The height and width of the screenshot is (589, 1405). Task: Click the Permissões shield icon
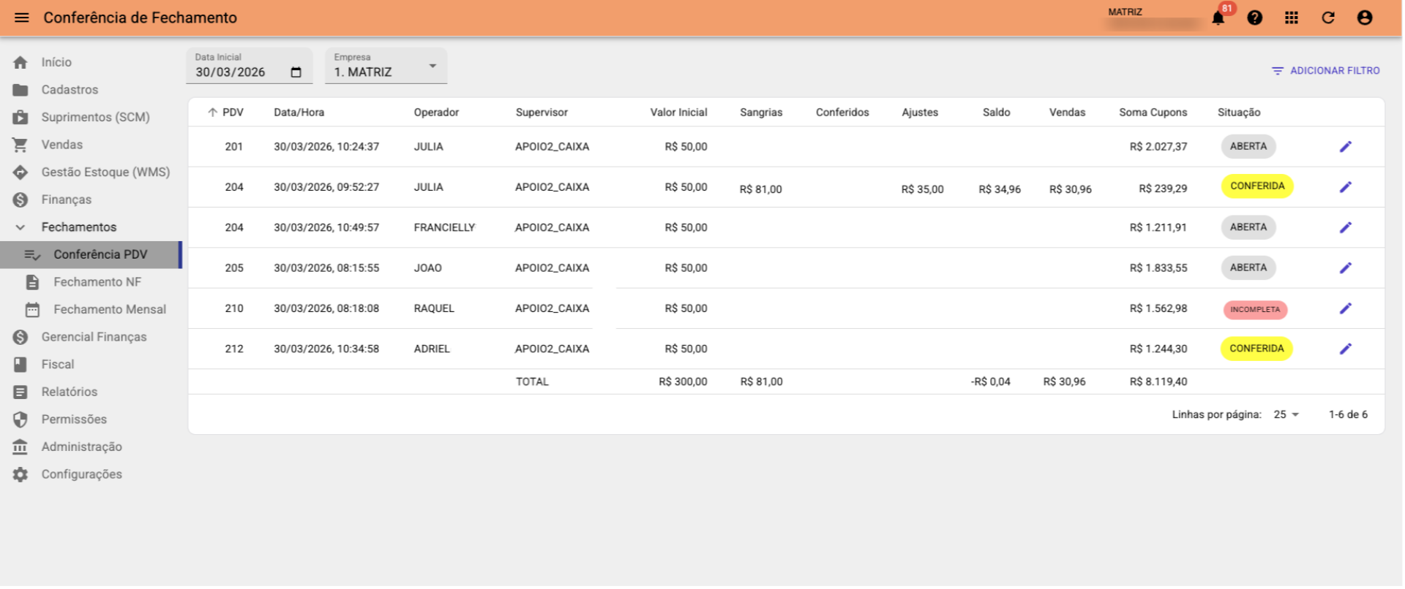(20, 419)
